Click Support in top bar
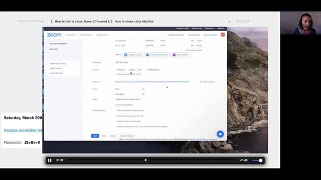The height and width of the screenshot is (180, 321). click(x=221, y=28)
